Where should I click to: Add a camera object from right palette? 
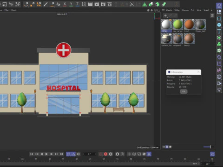[x=219, y=83]
